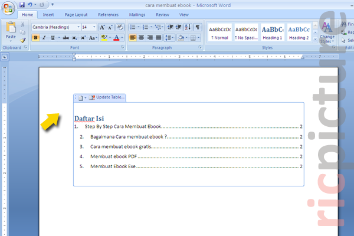Clear formatting of selected text

120,27
